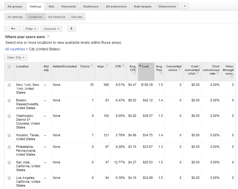This screenshot has width=238, height=189.
Task: Click the back arrow button
Action: click(13, 29)
